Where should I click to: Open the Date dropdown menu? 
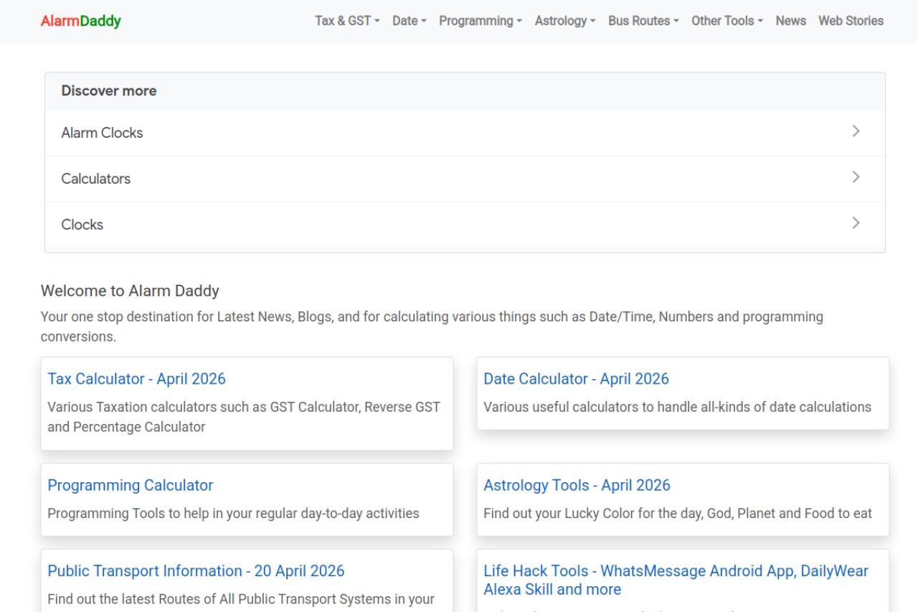click(409, 21)
